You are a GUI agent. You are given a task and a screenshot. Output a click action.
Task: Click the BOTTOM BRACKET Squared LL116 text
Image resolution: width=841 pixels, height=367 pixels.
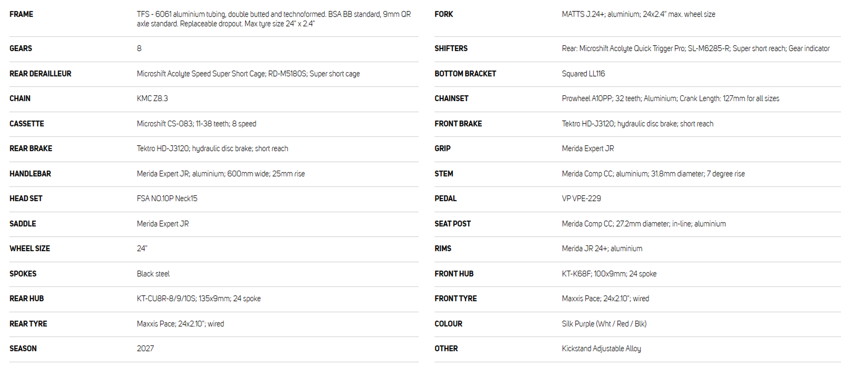click(x=583, y=74)
